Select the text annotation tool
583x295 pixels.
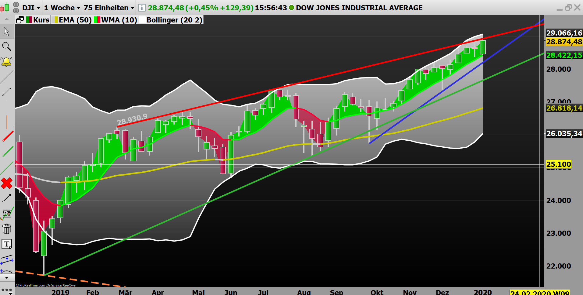tap(7, 244)
